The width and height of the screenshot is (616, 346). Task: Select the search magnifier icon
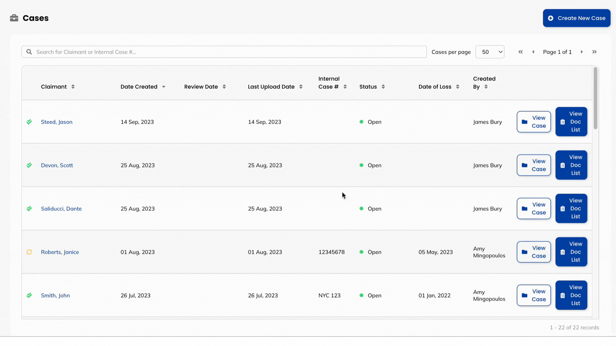click(x=29, y=52)
